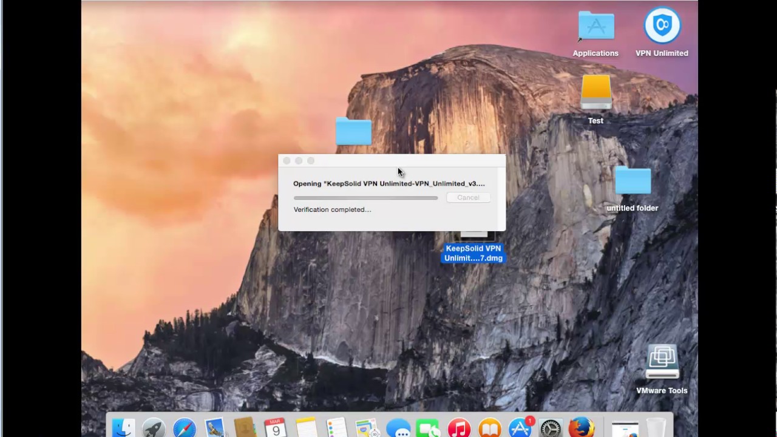
Task: Open iTunes music icon in dock
Action: coord(460,429)
